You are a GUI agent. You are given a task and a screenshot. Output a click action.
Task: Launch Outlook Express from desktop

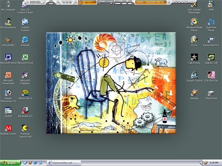pos(25,25)
